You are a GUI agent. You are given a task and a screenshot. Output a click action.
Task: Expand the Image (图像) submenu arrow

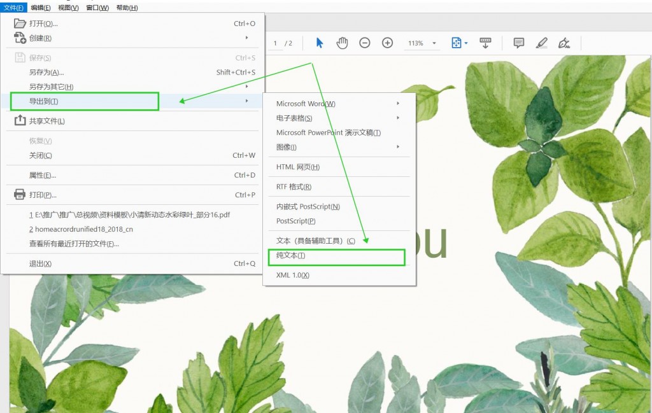pyautogui.click(x=398, y=146)
